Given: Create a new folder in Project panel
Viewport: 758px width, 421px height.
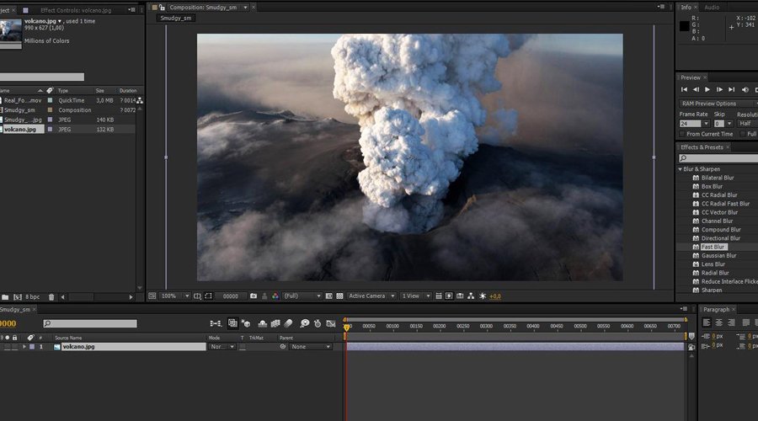Looking at the screenshot, I should pyautogui.click(x=5, y=296).
